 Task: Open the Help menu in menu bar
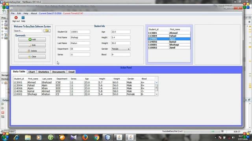26,13
